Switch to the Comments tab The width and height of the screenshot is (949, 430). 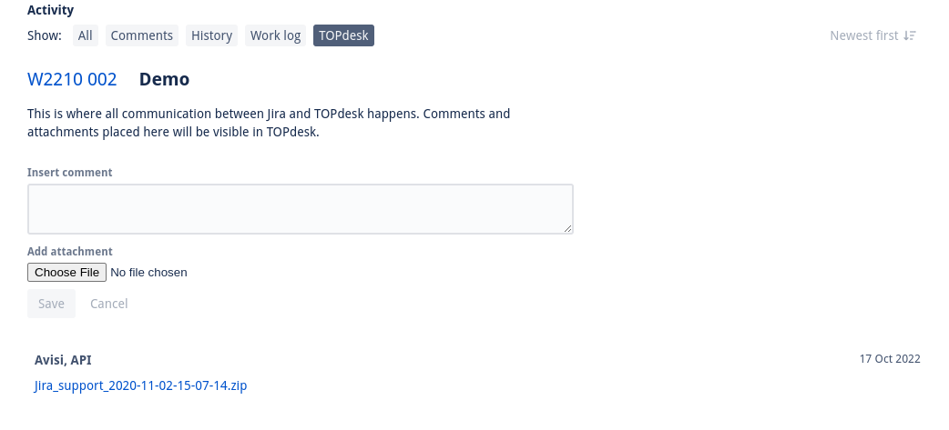142,35
